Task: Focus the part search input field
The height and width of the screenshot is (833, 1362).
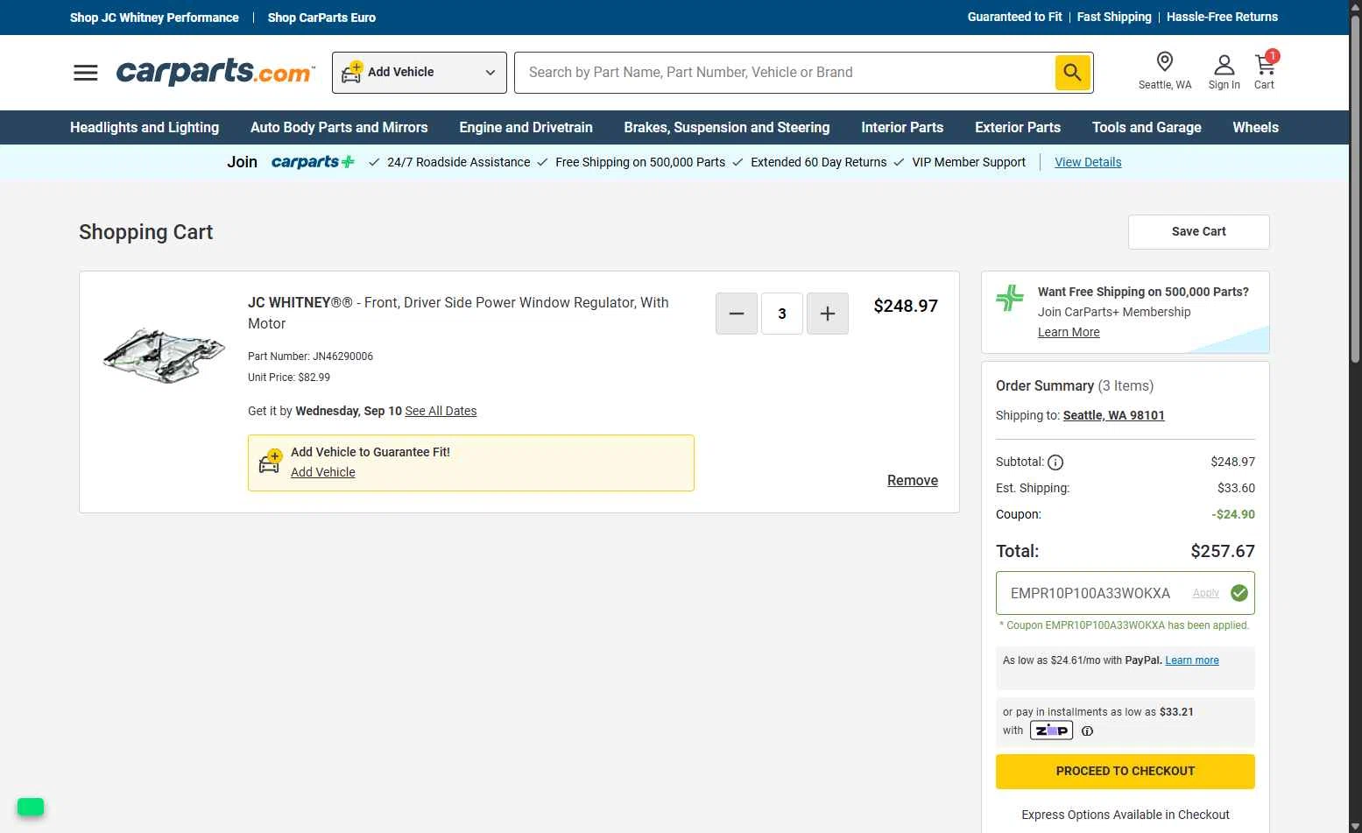Action: pos(785,73)
